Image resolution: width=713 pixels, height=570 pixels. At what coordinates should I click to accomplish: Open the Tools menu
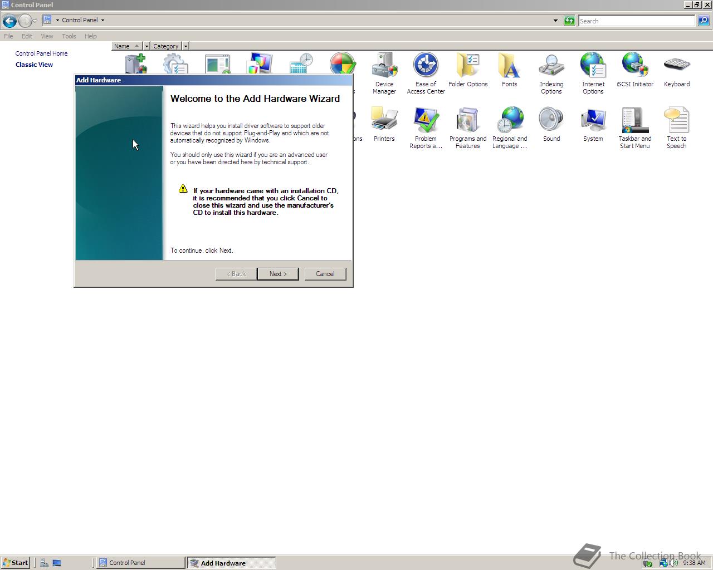coord(69,36)
